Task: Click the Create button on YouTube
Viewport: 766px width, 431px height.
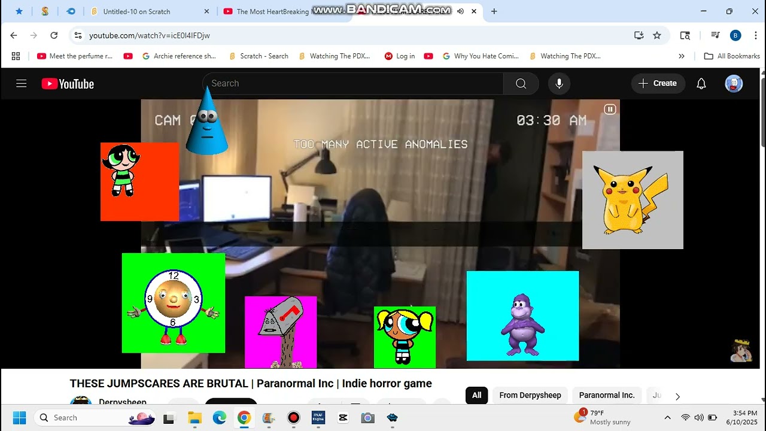Action: [x=657, y=84]
